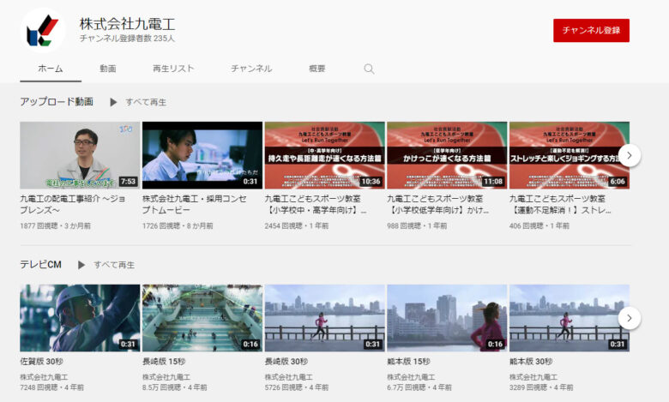Open the channel search icon
The width and height of the screenshot is (669, 402).
(x=369, y=69)
